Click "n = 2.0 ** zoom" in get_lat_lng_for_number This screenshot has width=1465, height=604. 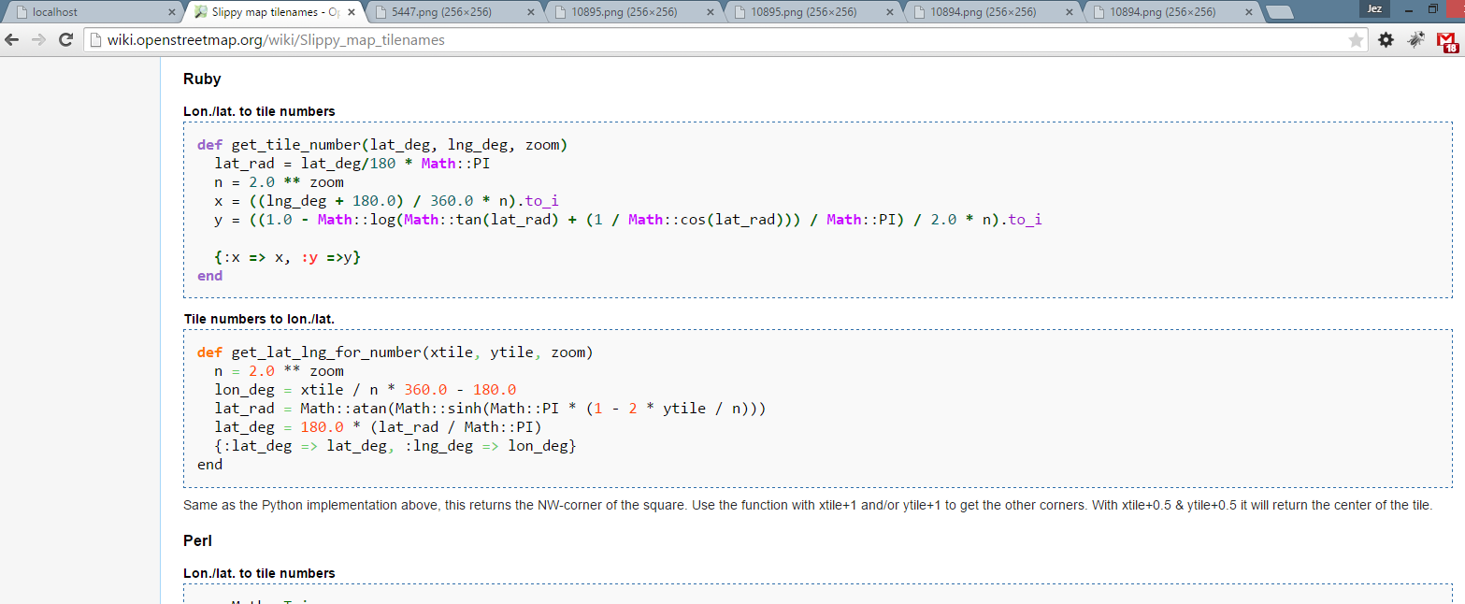280,371
